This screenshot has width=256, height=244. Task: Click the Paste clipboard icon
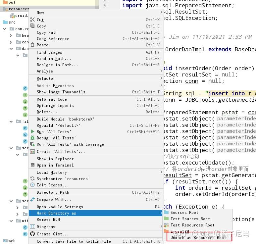click(32, 45)
